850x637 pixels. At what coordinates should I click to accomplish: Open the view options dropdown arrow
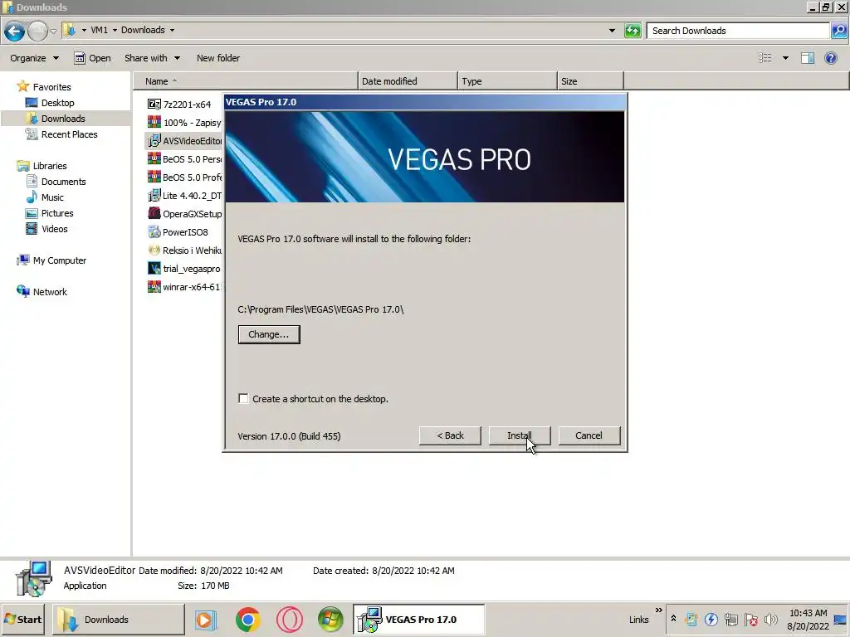coord(785,58)
